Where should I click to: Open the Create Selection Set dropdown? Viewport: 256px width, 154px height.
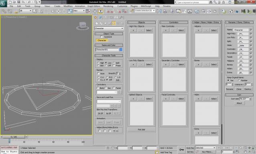[145, 10]
